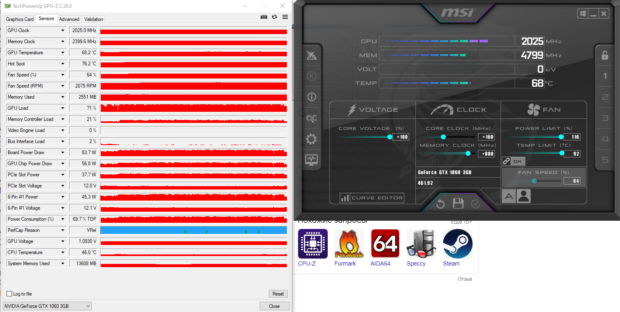620x312 pixels.
Task: Expand the GPU Load sensor dropdown
Action: 63,108
